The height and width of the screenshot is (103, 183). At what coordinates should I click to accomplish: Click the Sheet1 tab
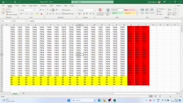coord(15,93)
